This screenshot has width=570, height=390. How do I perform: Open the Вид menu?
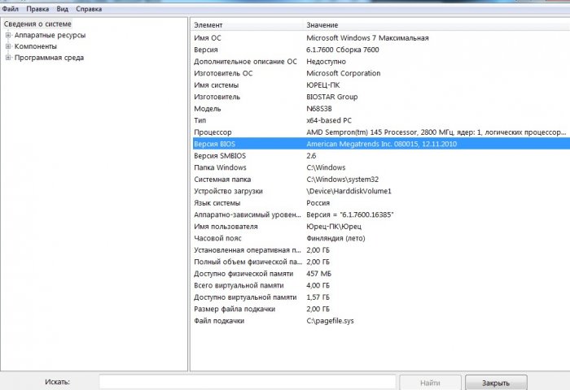click(x=63, y=9)
